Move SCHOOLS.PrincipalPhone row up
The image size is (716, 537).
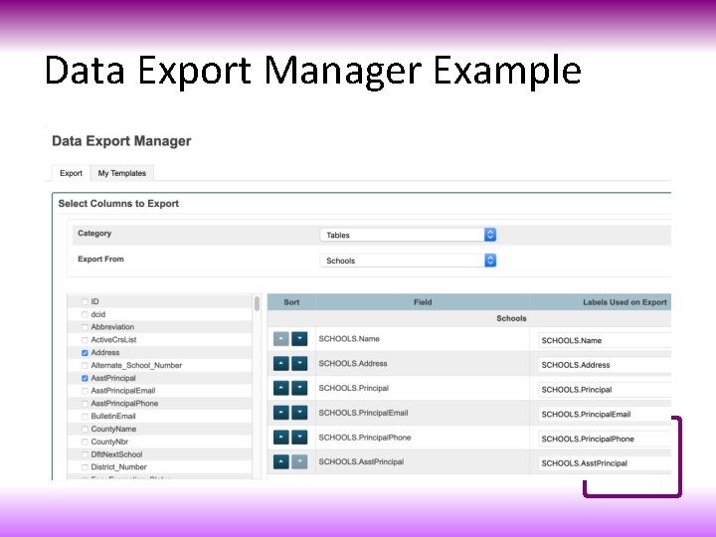[280, 438]
